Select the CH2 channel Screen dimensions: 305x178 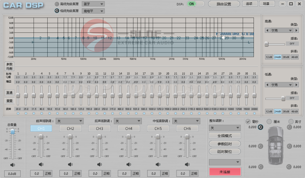coord(71,128)
